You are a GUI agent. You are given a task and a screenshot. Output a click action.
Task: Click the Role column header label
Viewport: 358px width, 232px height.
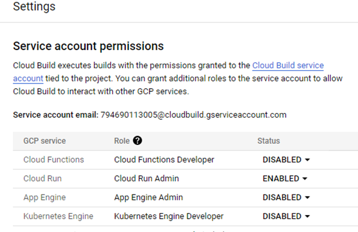122,141
